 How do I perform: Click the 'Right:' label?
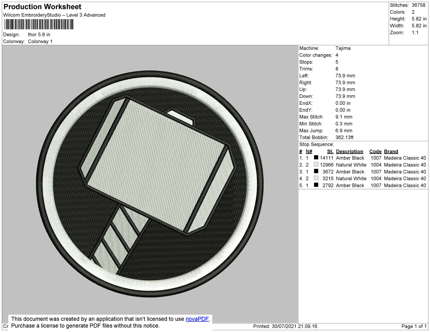pyautogui.click(x=306, y=83)
